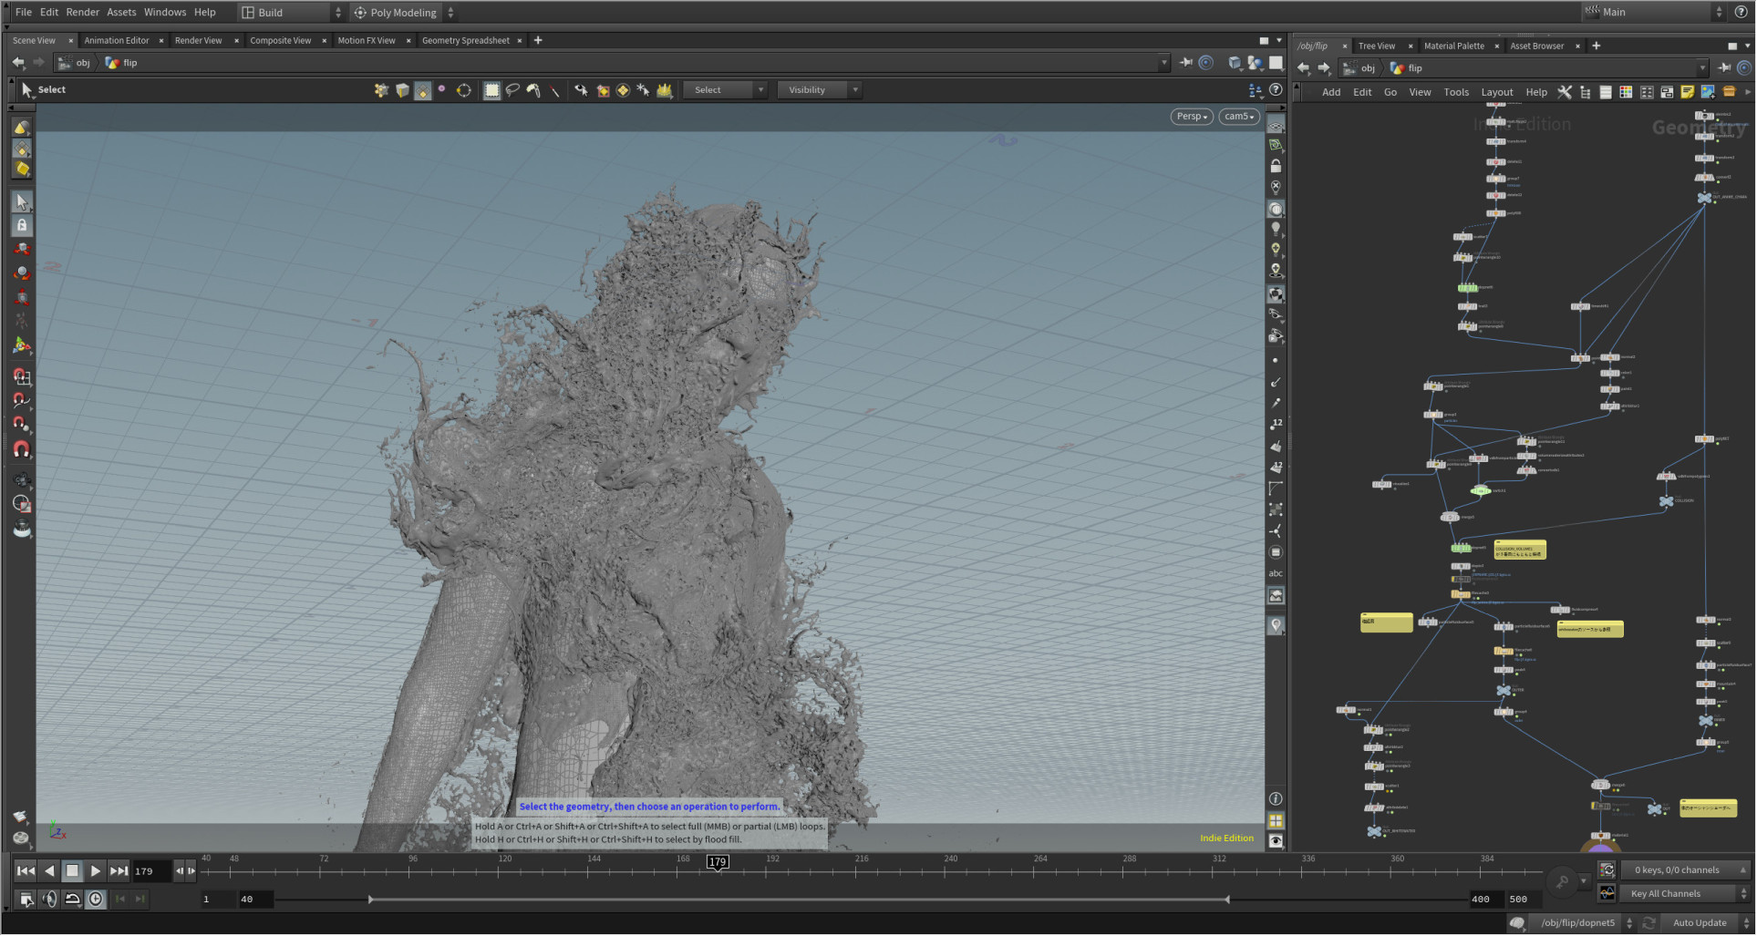The image size is (1757, 936).
Task: Toggle the abc text display option
Action: 1276,573
